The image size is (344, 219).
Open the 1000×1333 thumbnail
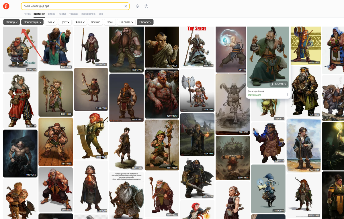(x=162, y=194)
